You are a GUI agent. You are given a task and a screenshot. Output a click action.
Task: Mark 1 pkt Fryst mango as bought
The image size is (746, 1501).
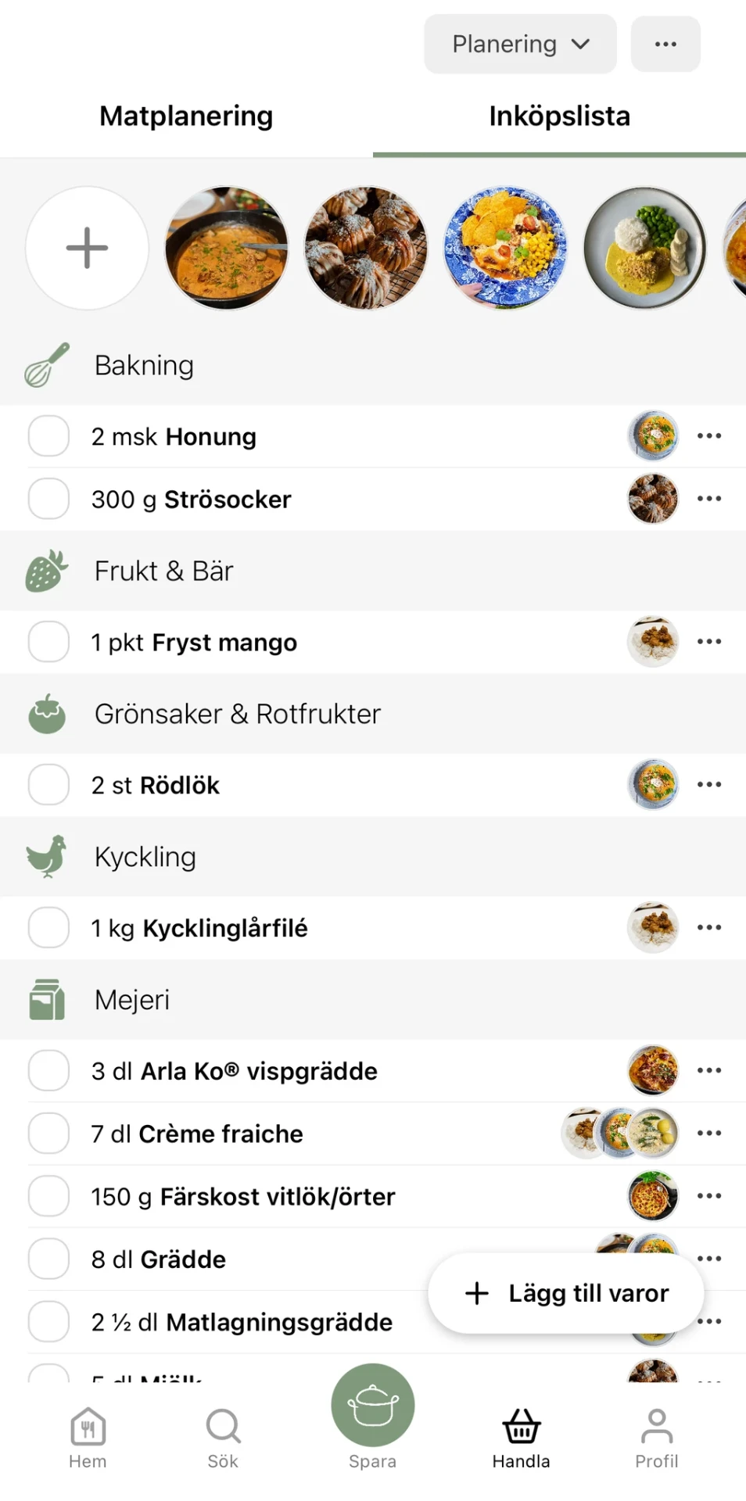coord(48,641)
